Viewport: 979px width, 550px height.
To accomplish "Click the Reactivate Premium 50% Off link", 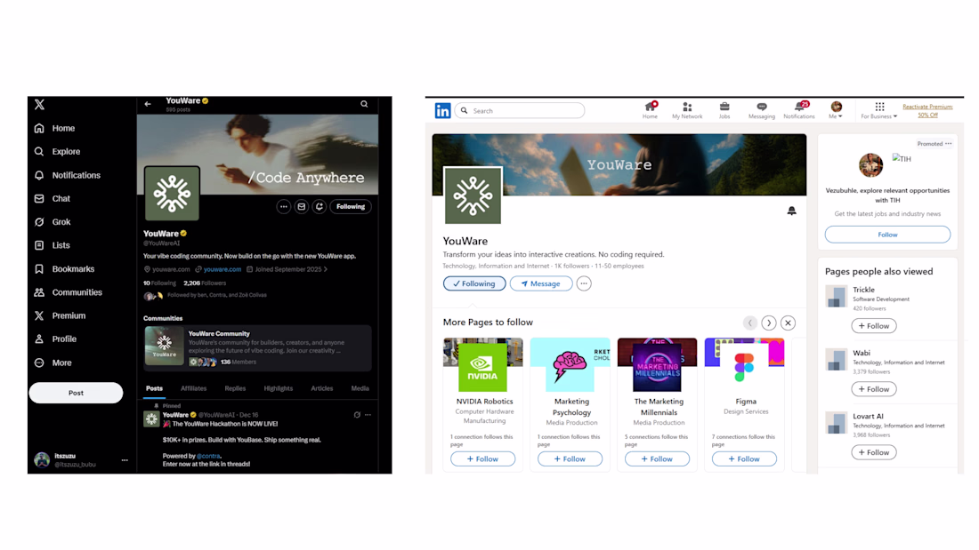I will 927,110.
